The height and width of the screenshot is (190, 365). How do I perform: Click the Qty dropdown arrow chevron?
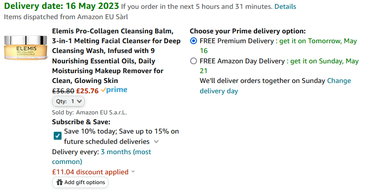coord(79,101)
